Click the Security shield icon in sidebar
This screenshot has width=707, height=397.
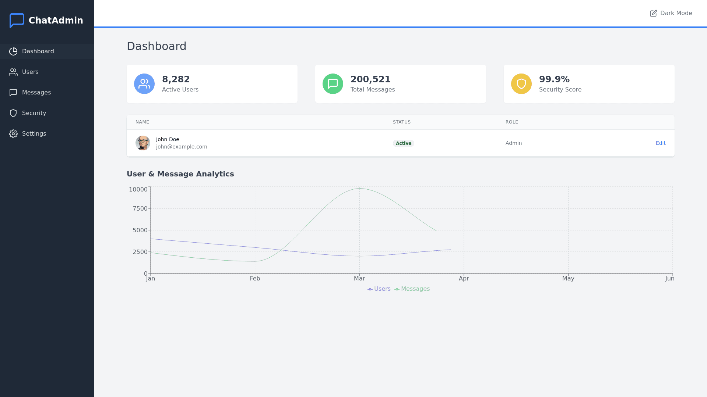coord(13,113)
